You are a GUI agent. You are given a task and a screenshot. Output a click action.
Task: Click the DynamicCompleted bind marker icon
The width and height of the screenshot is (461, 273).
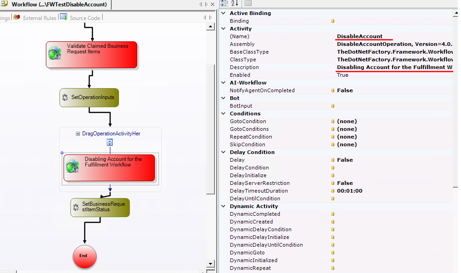[x=333, y=214]
